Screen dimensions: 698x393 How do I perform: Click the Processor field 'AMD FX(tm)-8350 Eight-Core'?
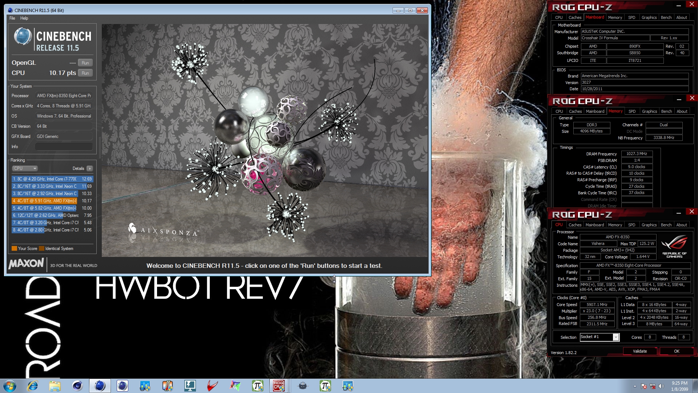point(64,96)
